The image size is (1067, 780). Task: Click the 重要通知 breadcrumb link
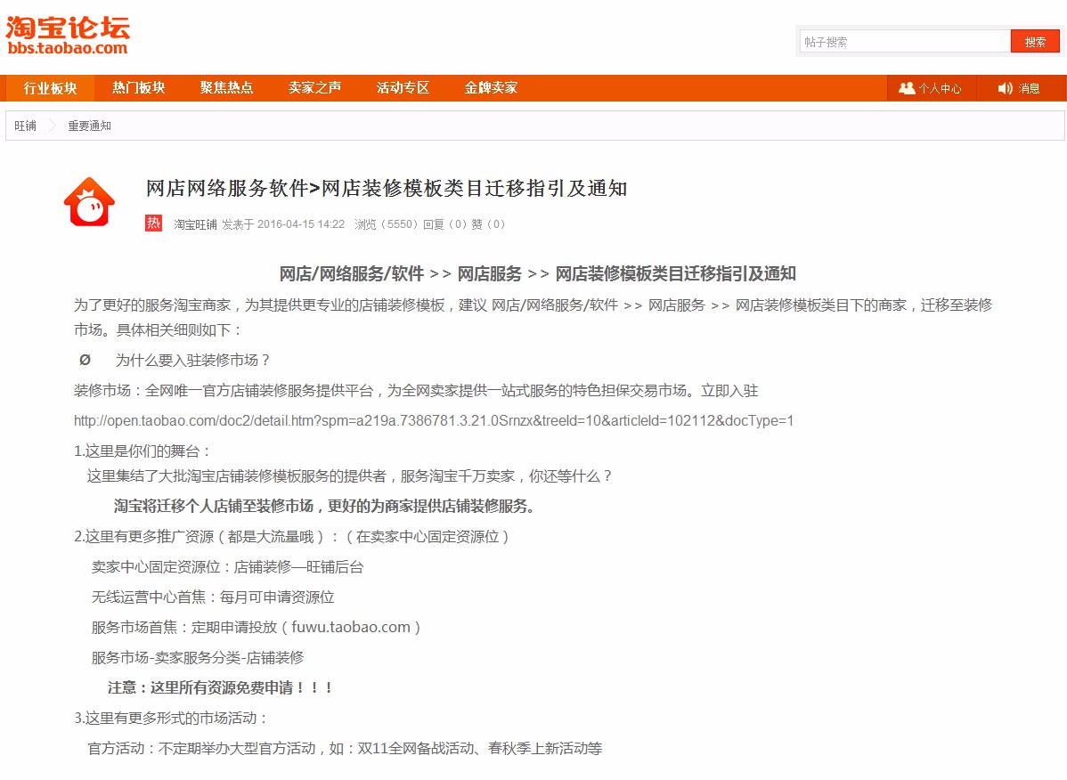(89, 126)
